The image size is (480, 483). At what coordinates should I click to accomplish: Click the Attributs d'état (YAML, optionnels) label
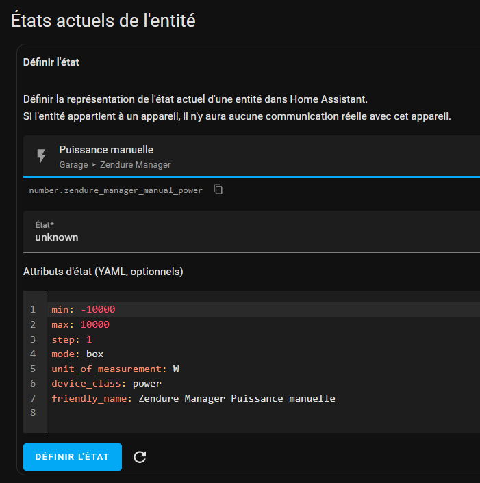point(103,272)
